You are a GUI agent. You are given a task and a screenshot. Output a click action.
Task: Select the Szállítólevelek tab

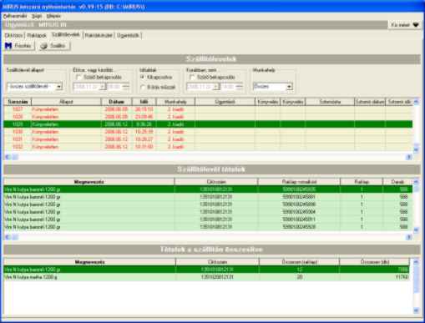[66, 35]
